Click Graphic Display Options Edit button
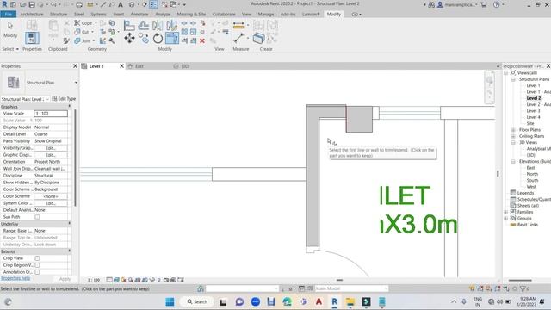The width and height of the screenshot is (551, 310). click(51, 155)
